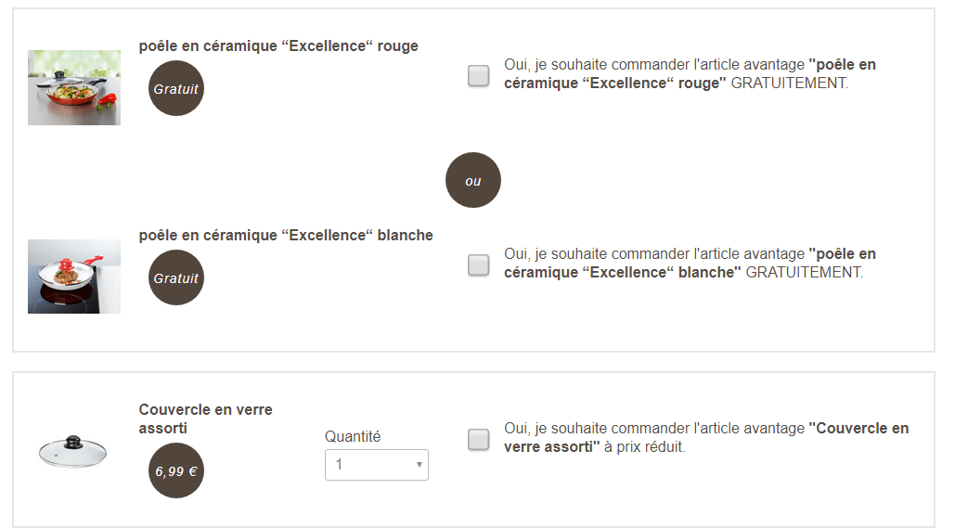The height and width of the screenshot is (528, 955).
Task: Click the 'Quantité' label above the selector
Action: pos(353,437)
